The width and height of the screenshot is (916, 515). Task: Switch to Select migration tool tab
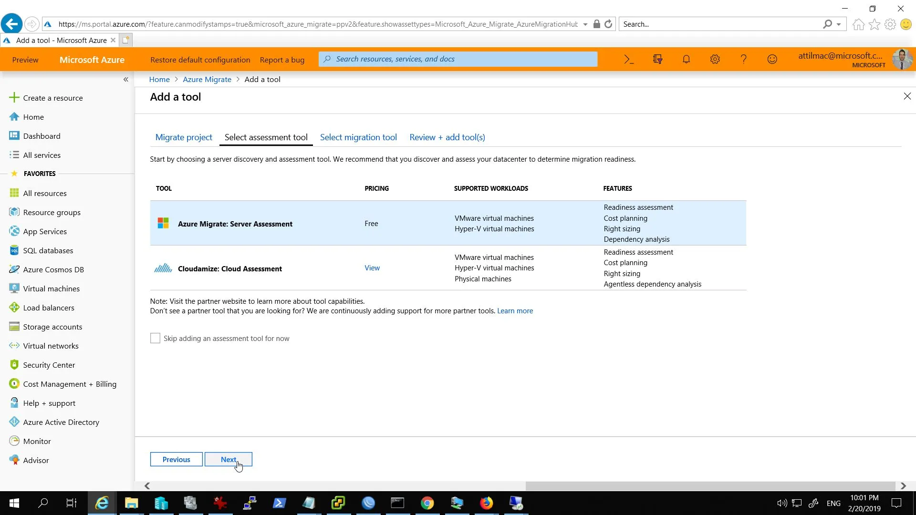358,137
